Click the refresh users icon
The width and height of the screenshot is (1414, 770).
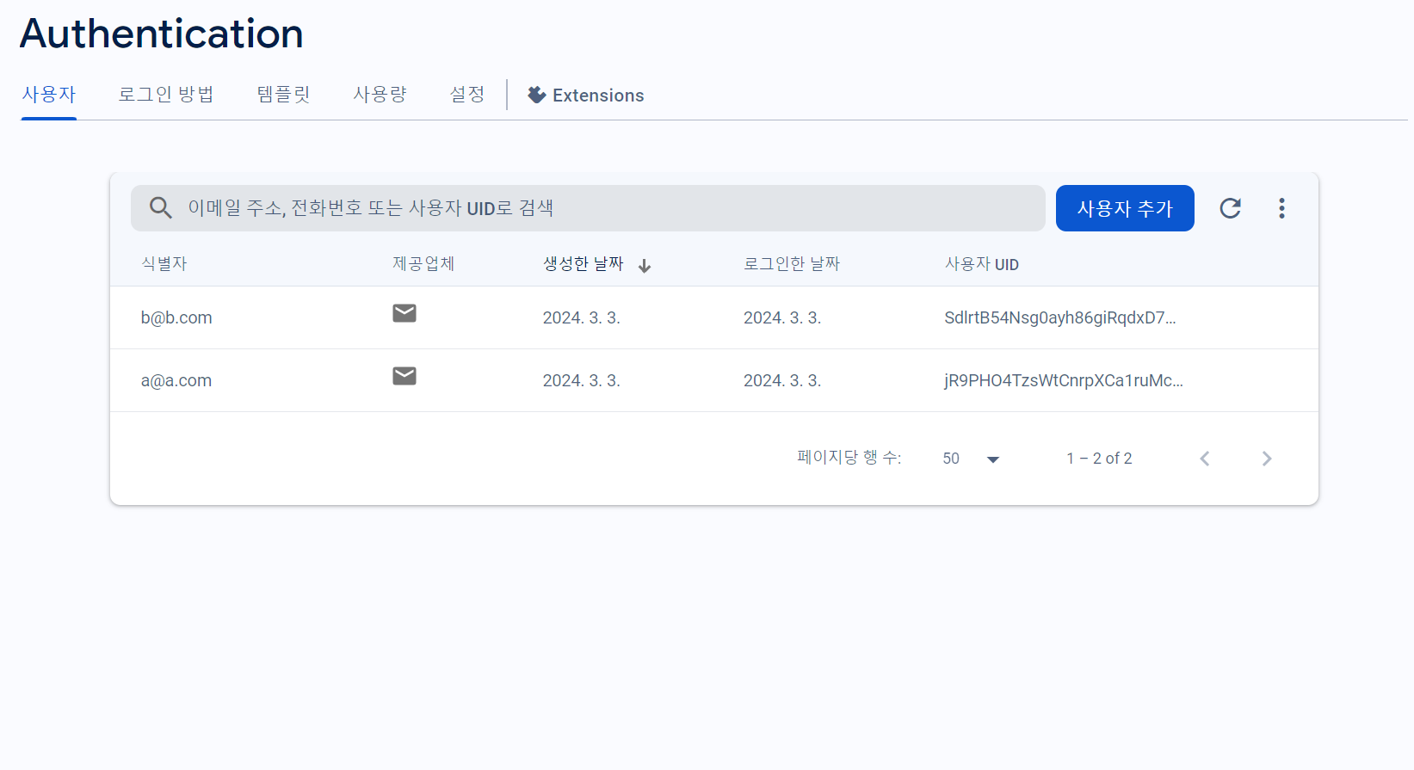click(1230, 208)
